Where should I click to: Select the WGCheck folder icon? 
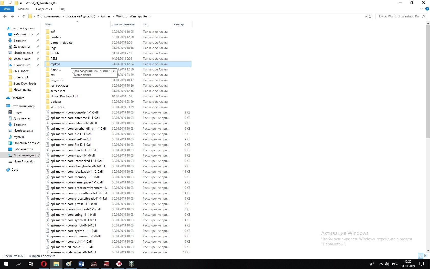(x=48, y=107)
